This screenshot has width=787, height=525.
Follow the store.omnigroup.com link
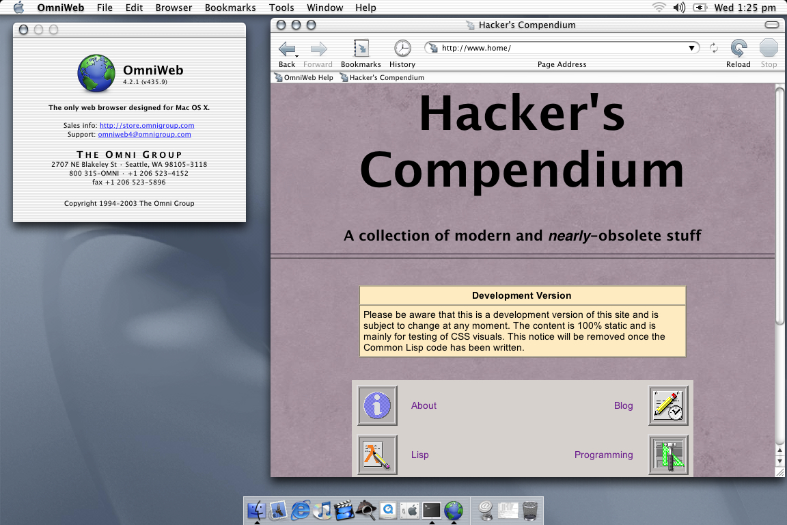(x=147, y=126)
